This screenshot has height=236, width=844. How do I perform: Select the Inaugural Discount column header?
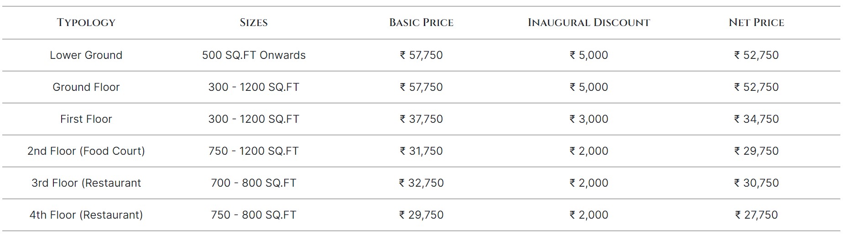point(589,22)
